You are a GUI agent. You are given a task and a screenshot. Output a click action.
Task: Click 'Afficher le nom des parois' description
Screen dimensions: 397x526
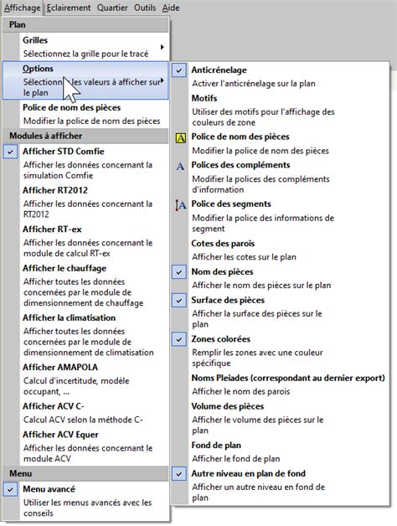[x=240, y=391]
